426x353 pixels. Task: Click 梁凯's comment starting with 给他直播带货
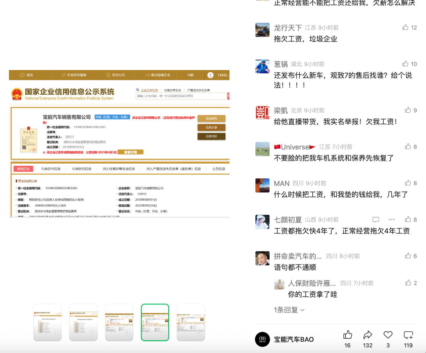[336, 122]
